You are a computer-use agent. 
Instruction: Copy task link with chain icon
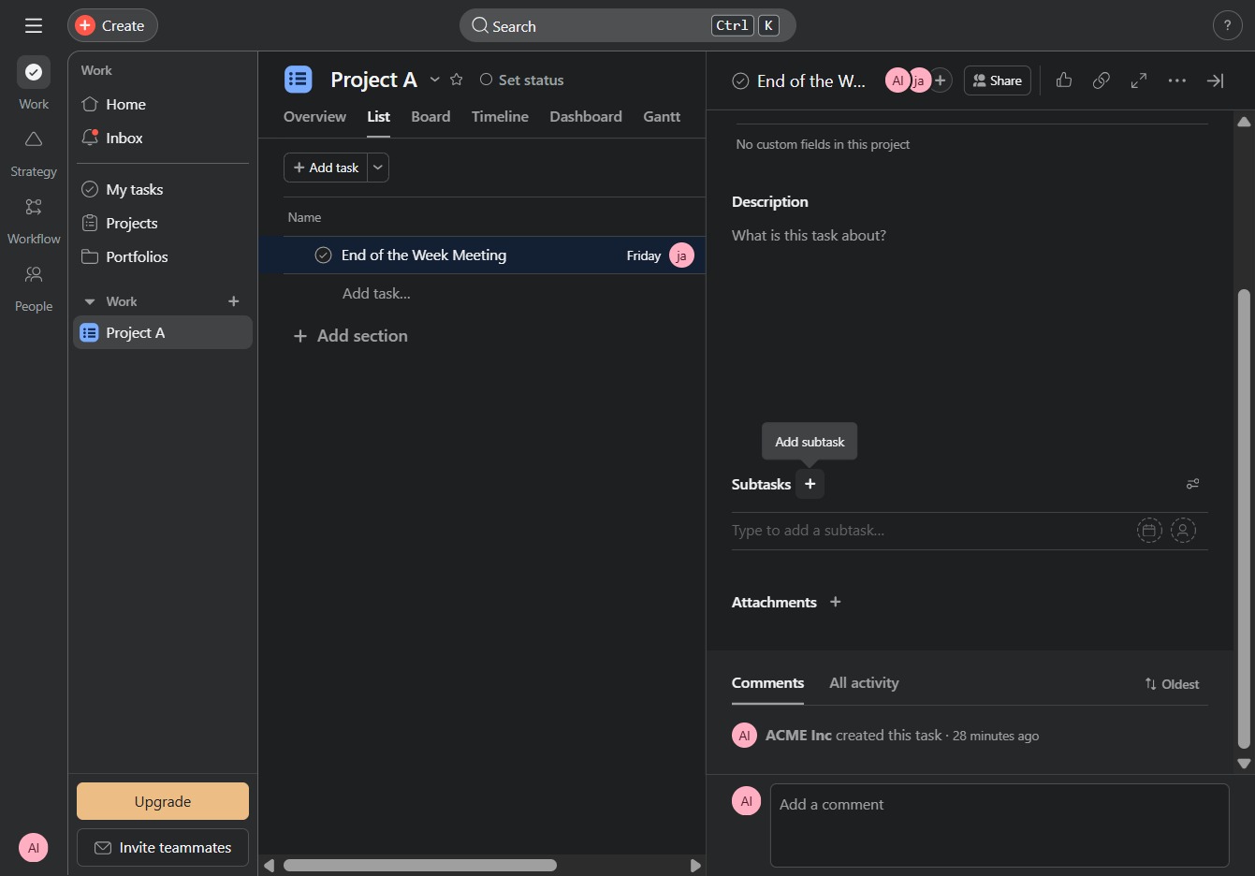1102,80
